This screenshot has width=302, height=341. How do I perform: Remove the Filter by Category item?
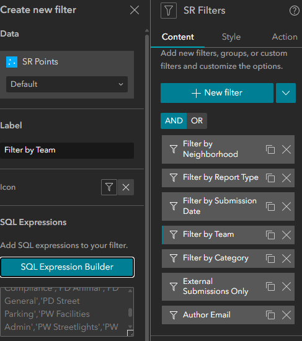tap(286, 259)
